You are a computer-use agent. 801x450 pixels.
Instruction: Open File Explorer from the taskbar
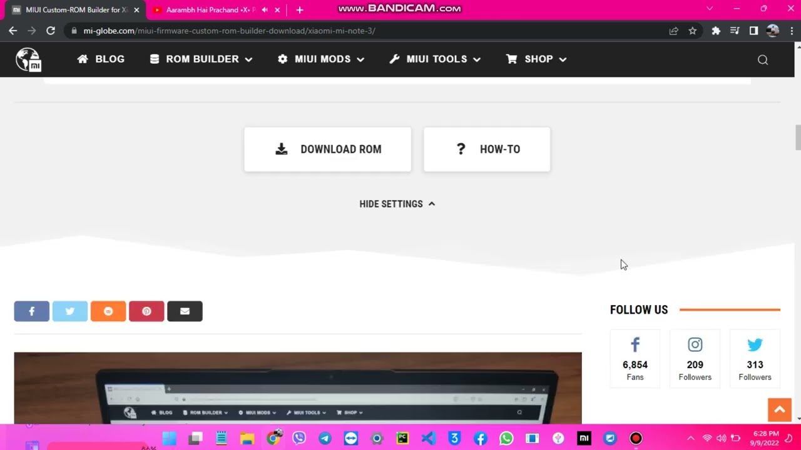[247, 439]
